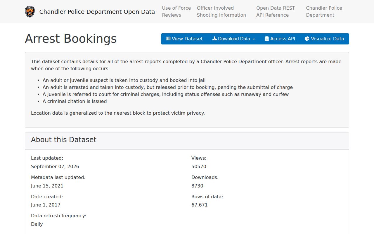Click the Daily refresh frequency value

tap(37, 224)
